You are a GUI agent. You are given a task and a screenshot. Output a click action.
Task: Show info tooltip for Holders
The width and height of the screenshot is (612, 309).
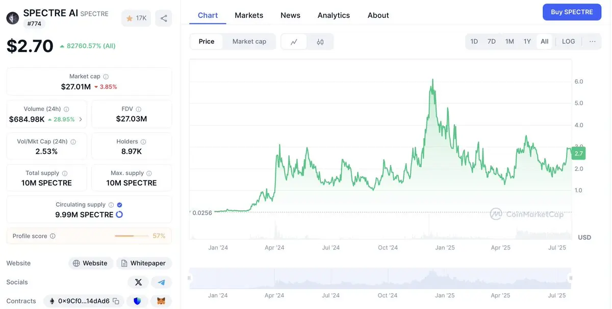pyautogui.click(x=143, y=142)
